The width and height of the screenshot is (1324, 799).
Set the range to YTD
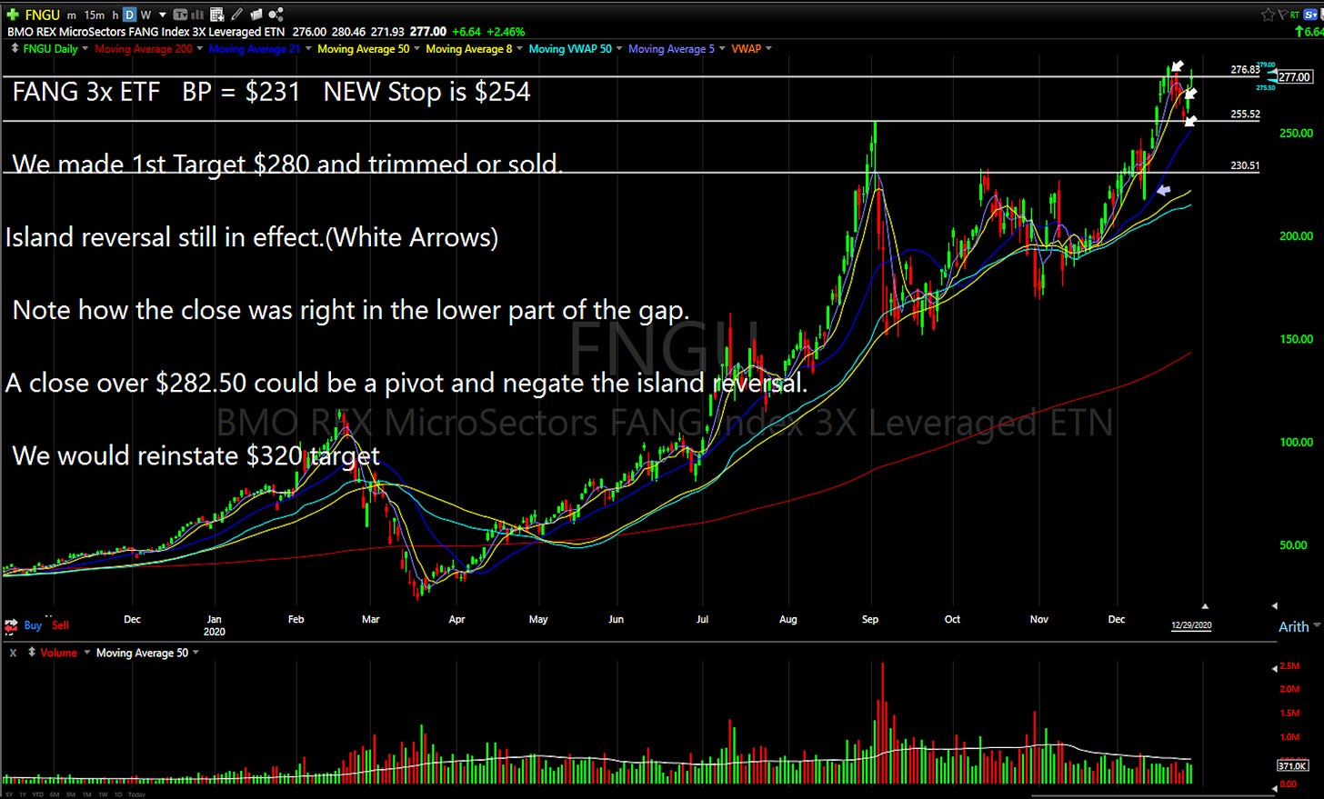point(38,794)
